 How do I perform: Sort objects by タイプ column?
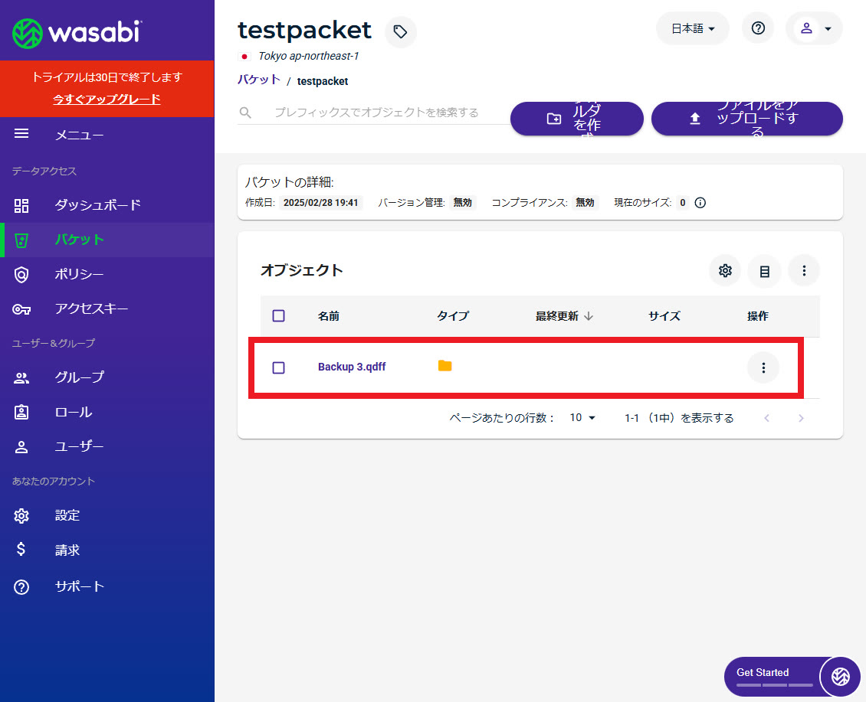453,316
